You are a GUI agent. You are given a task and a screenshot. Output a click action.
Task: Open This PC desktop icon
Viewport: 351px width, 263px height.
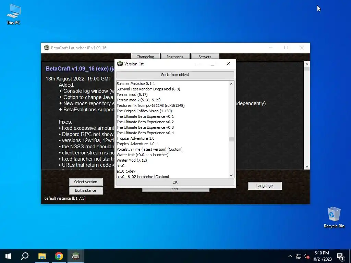[x=13, y=14]
